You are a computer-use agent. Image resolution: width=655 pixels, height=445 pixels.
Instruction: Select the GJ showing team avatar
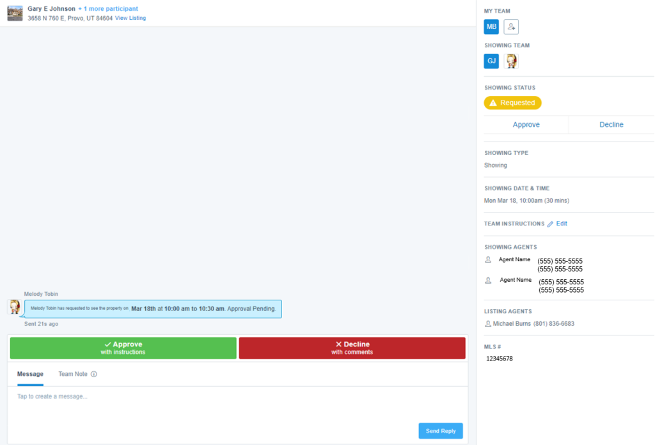click(491, 61)
